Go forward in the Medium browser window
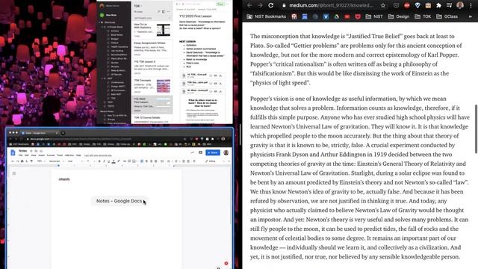478x269 pixels. click(260, 5)
